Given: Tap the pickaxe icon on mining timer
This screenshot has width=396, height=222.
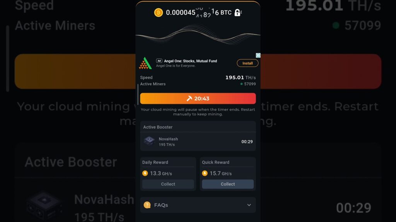Looking at the screenshot, I should click(189, 98).
